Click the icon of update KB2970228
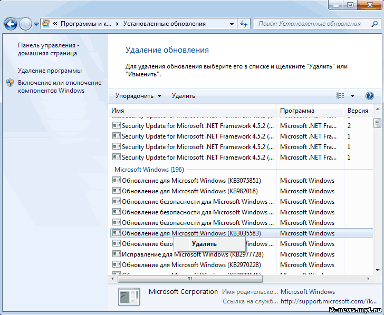This screenshot has height=315, width=384. pyautogui.click(x=117, y=264)
